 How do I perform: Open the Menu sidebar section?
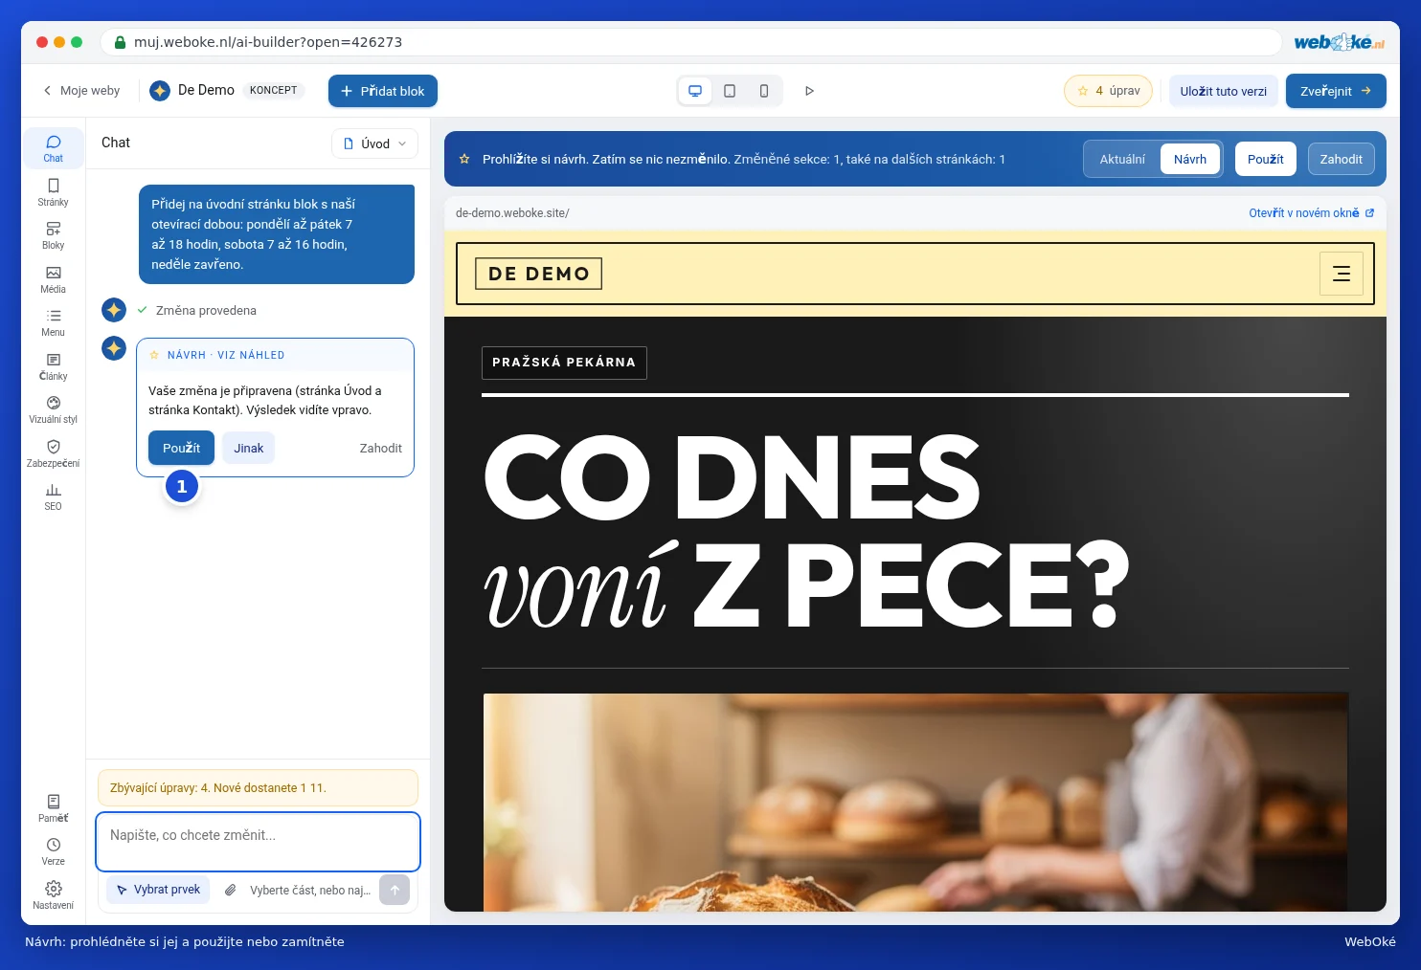tap(53, 322)
